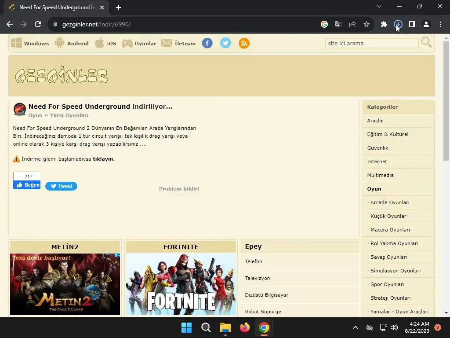
Task: Click the search magnifier icon next to site search
Action: [x=426, y=43]
